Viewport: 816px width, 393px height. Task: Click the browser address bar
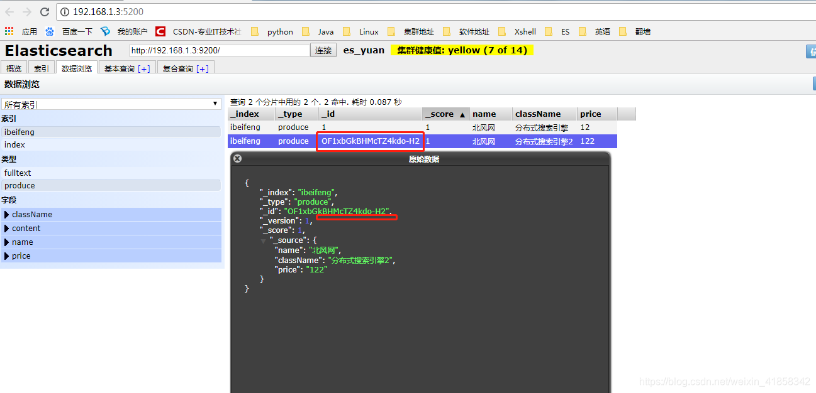[434, 12]
